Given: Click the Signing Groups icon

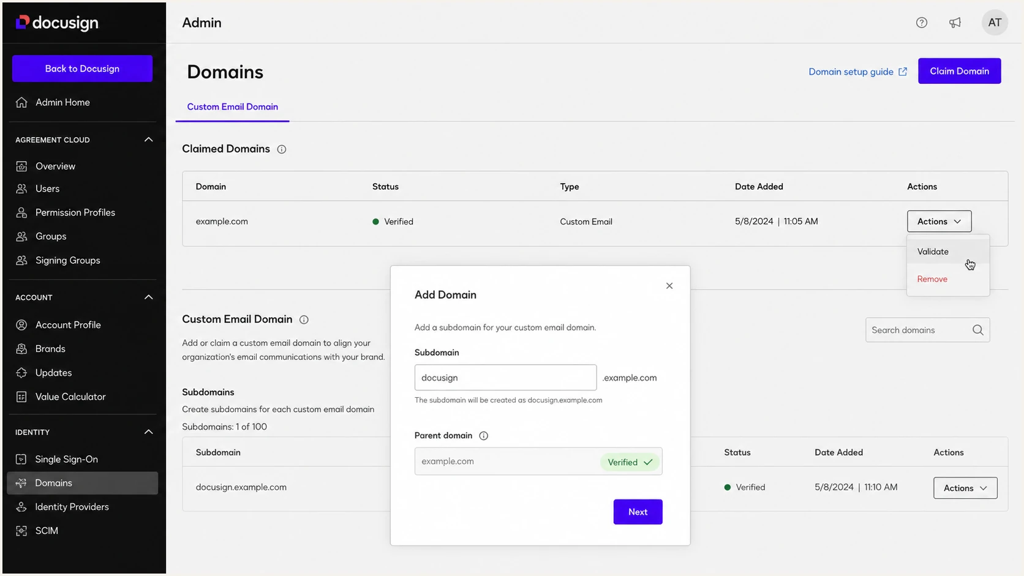Looking at the screenshot, I should pyautogui.click(x=21, y=260).
